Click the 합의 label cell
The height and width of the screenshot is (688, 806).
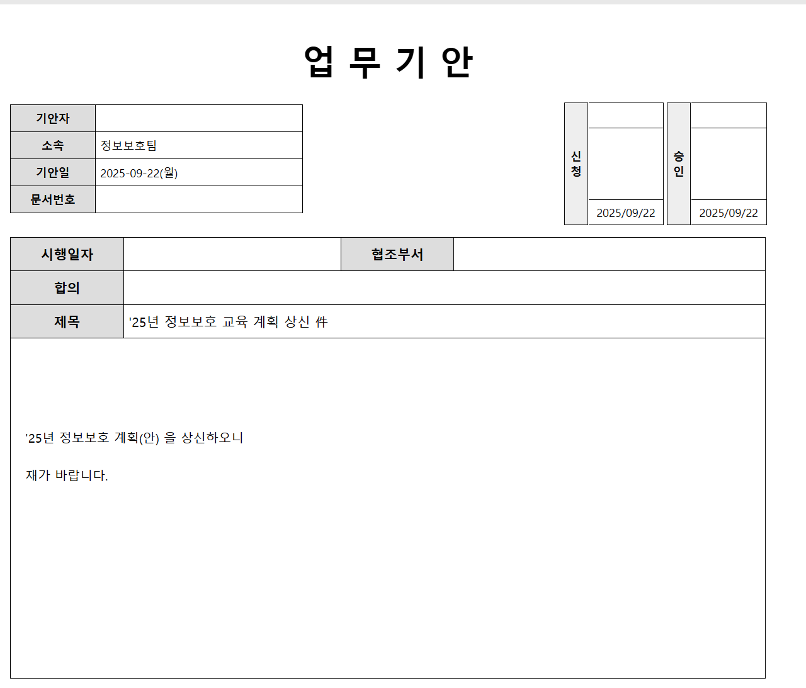click(67, 287)
